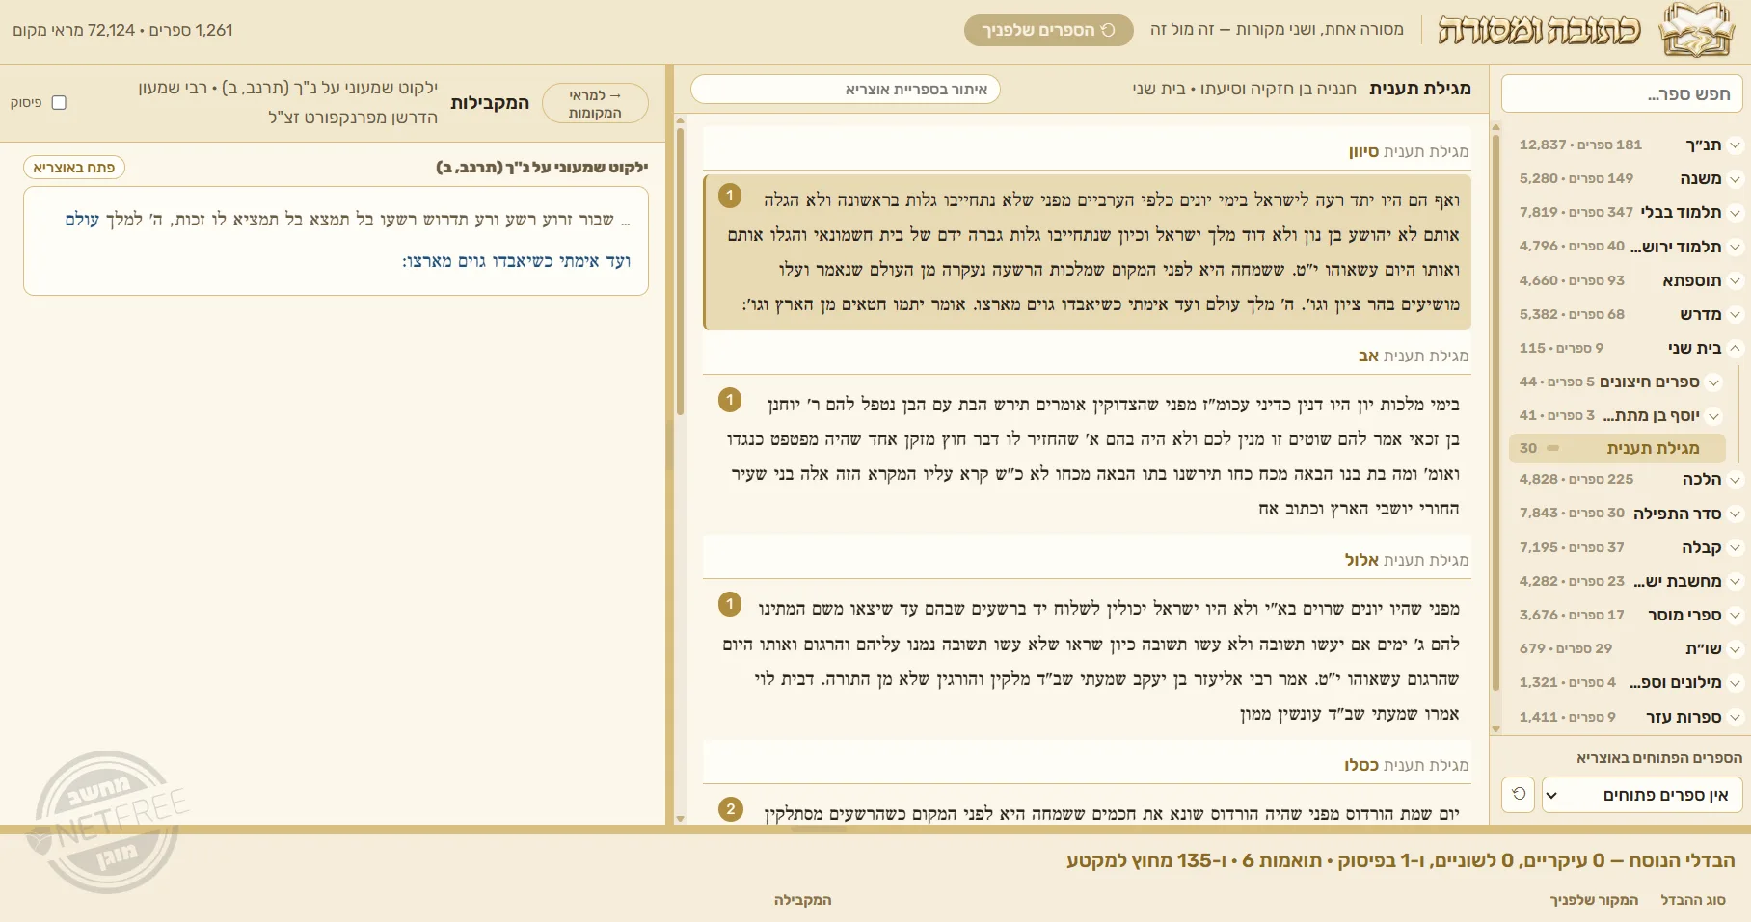
Task: Click the פתח באוצריא button
Action: pos(74,168)
